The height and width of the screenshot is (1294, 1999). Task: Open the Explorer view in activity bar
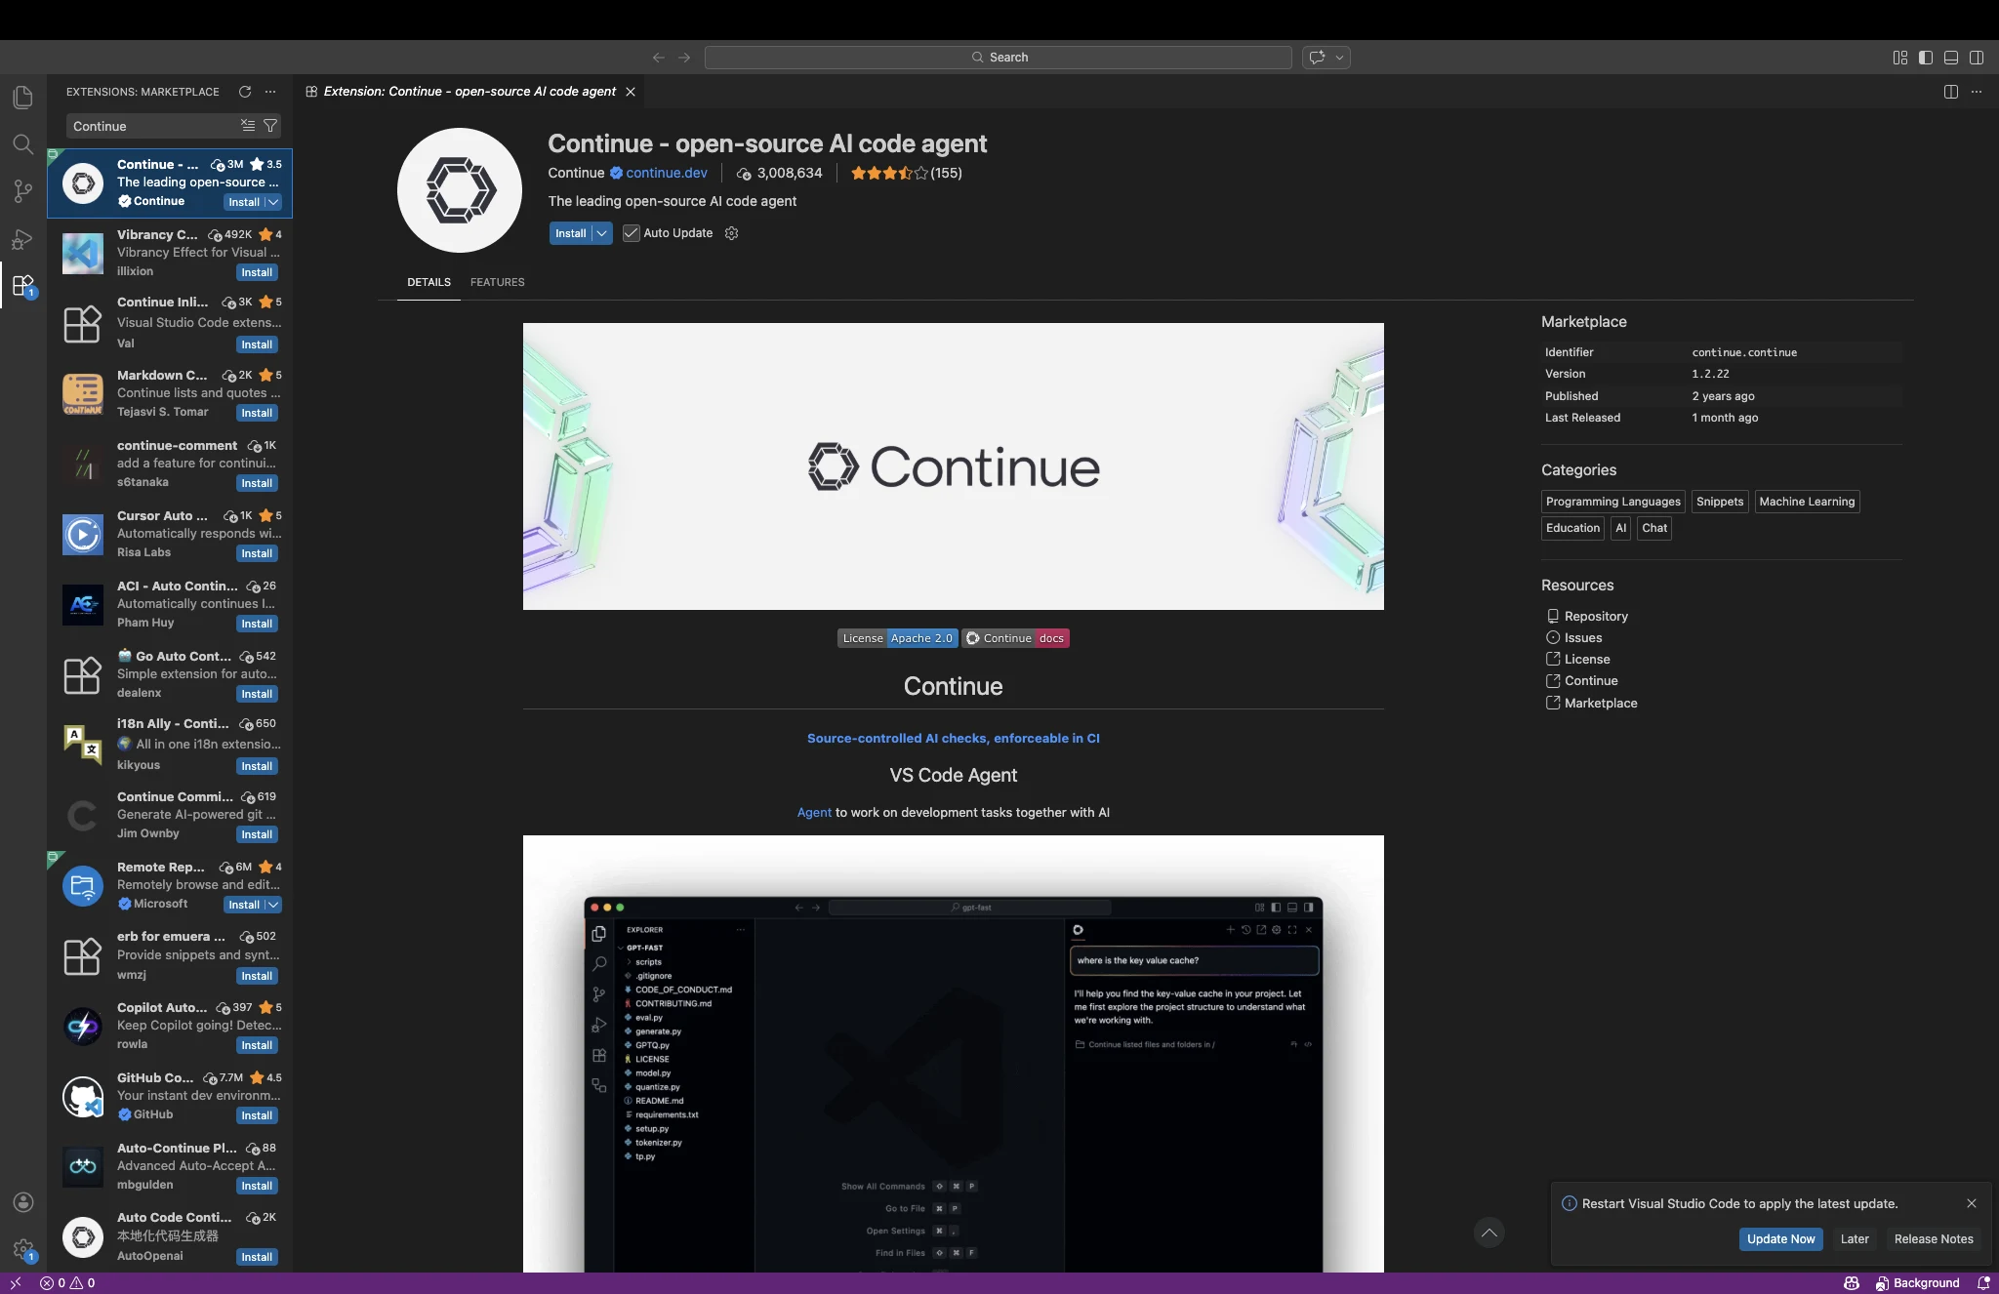[x=23, y=97]
